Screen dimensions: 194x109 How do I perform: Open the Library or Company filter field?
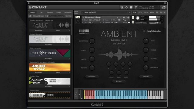[x=57, y=16]
